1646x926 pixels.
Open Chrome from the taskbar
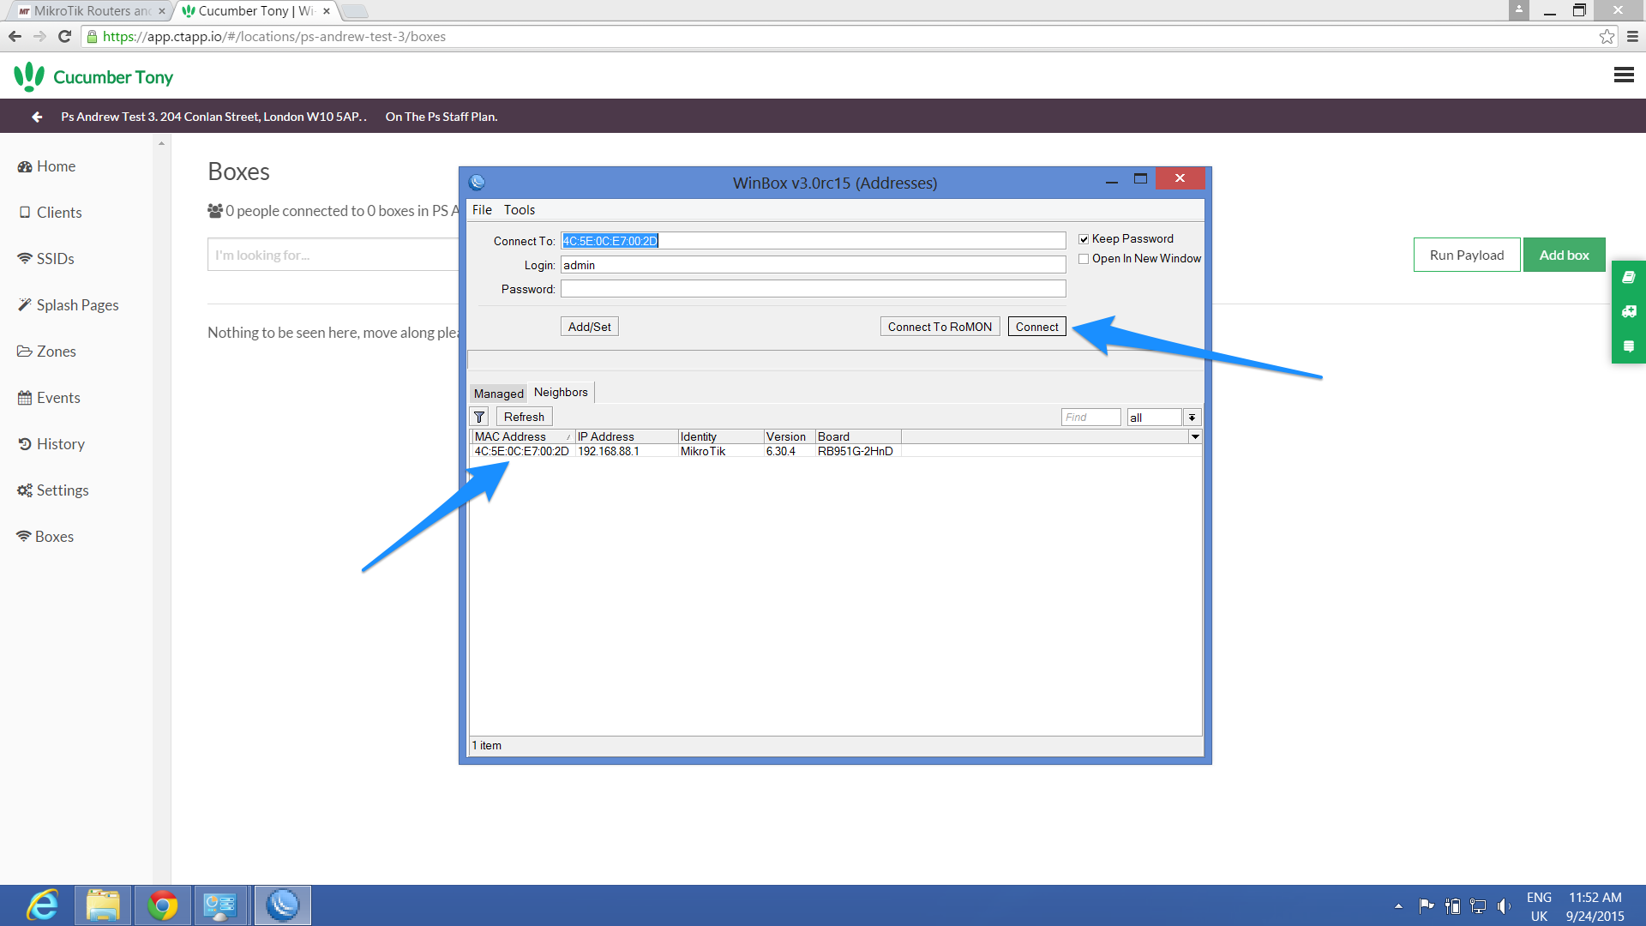pyautogui.click(x=162, y=905)
